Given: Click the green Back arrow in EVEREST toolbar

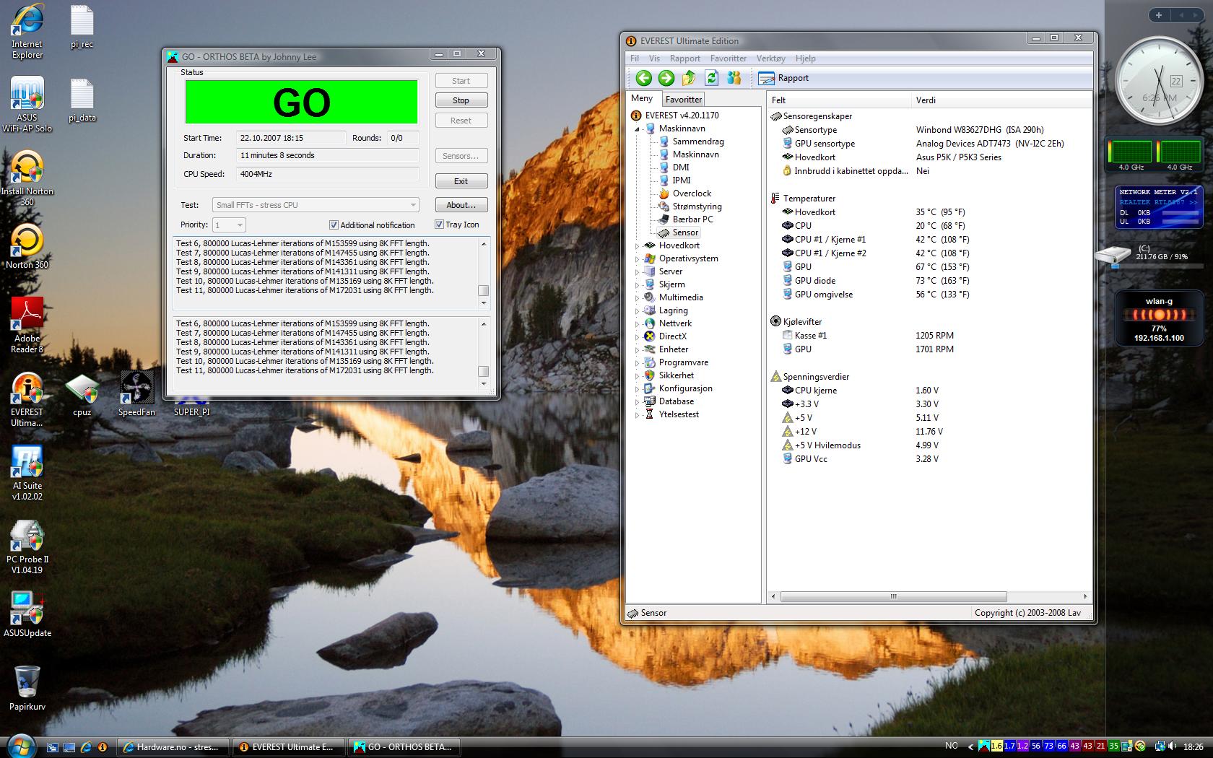Looking at the screenshot, I should click(x=643, y=78).
